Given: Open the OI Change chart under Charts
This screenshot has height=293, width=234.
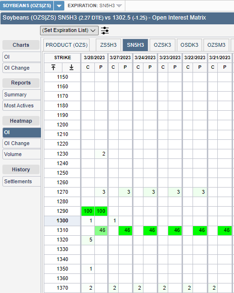Looking at the screenshot, I should [21, 68].
